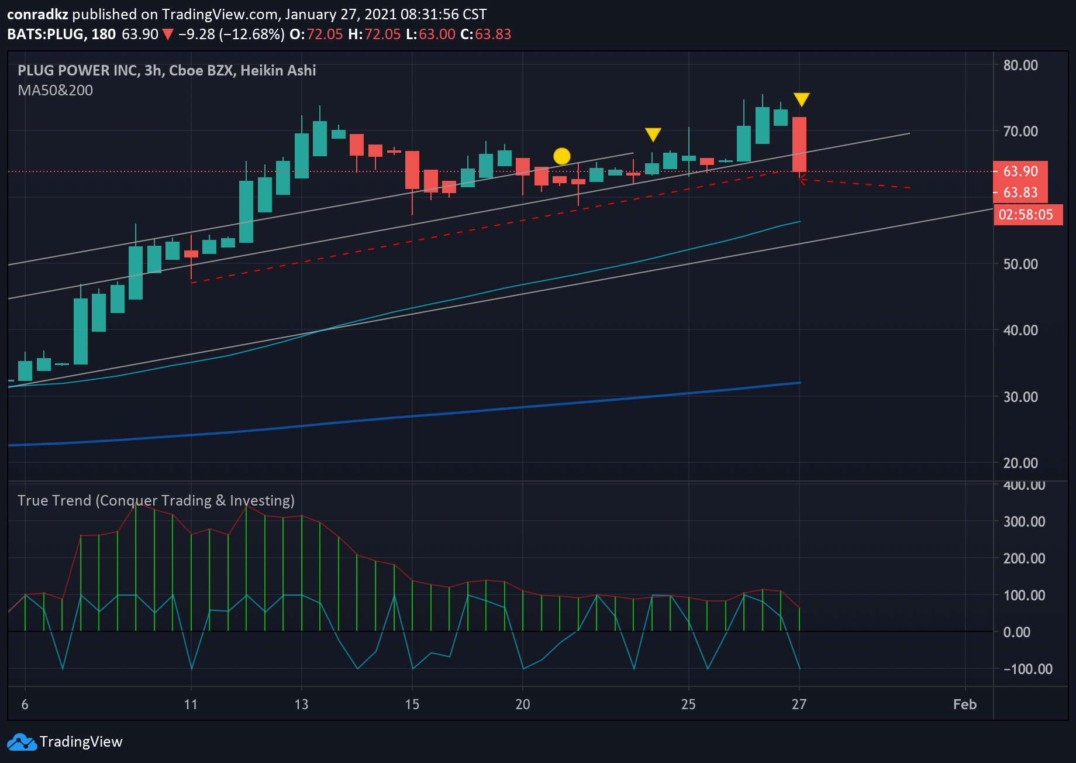Image resolution: width=1076 pixels, height=763 pixels.
Task: Click the 63.83 price label on the axis
Action: pyautogui.click(x=1020, y=193)
